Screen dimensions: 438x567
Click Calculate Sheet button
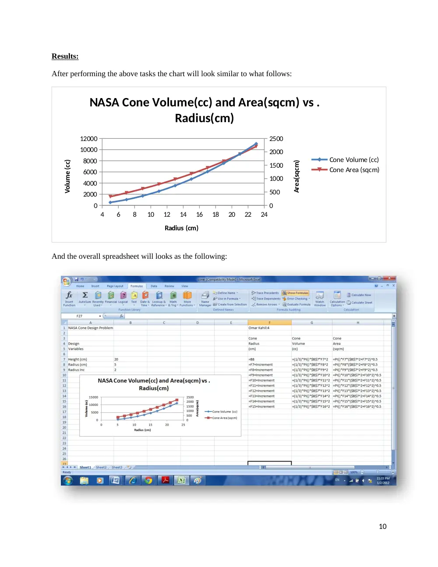(360, 303)
